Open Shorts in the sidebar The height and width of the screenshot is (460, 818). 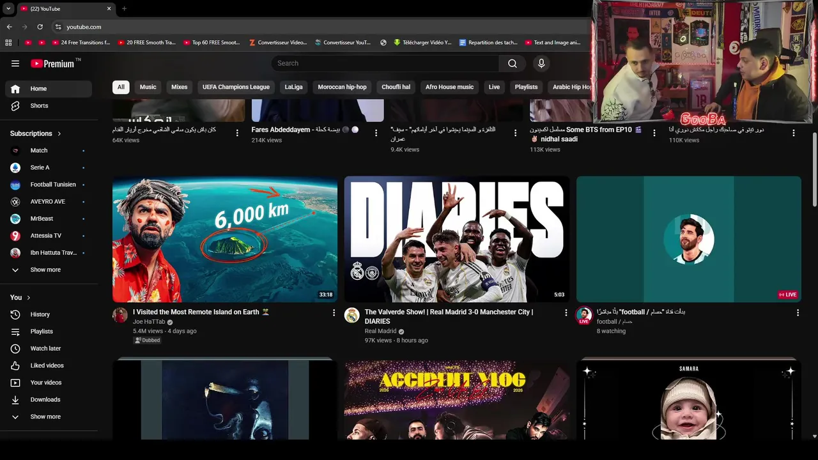(49, 105)
